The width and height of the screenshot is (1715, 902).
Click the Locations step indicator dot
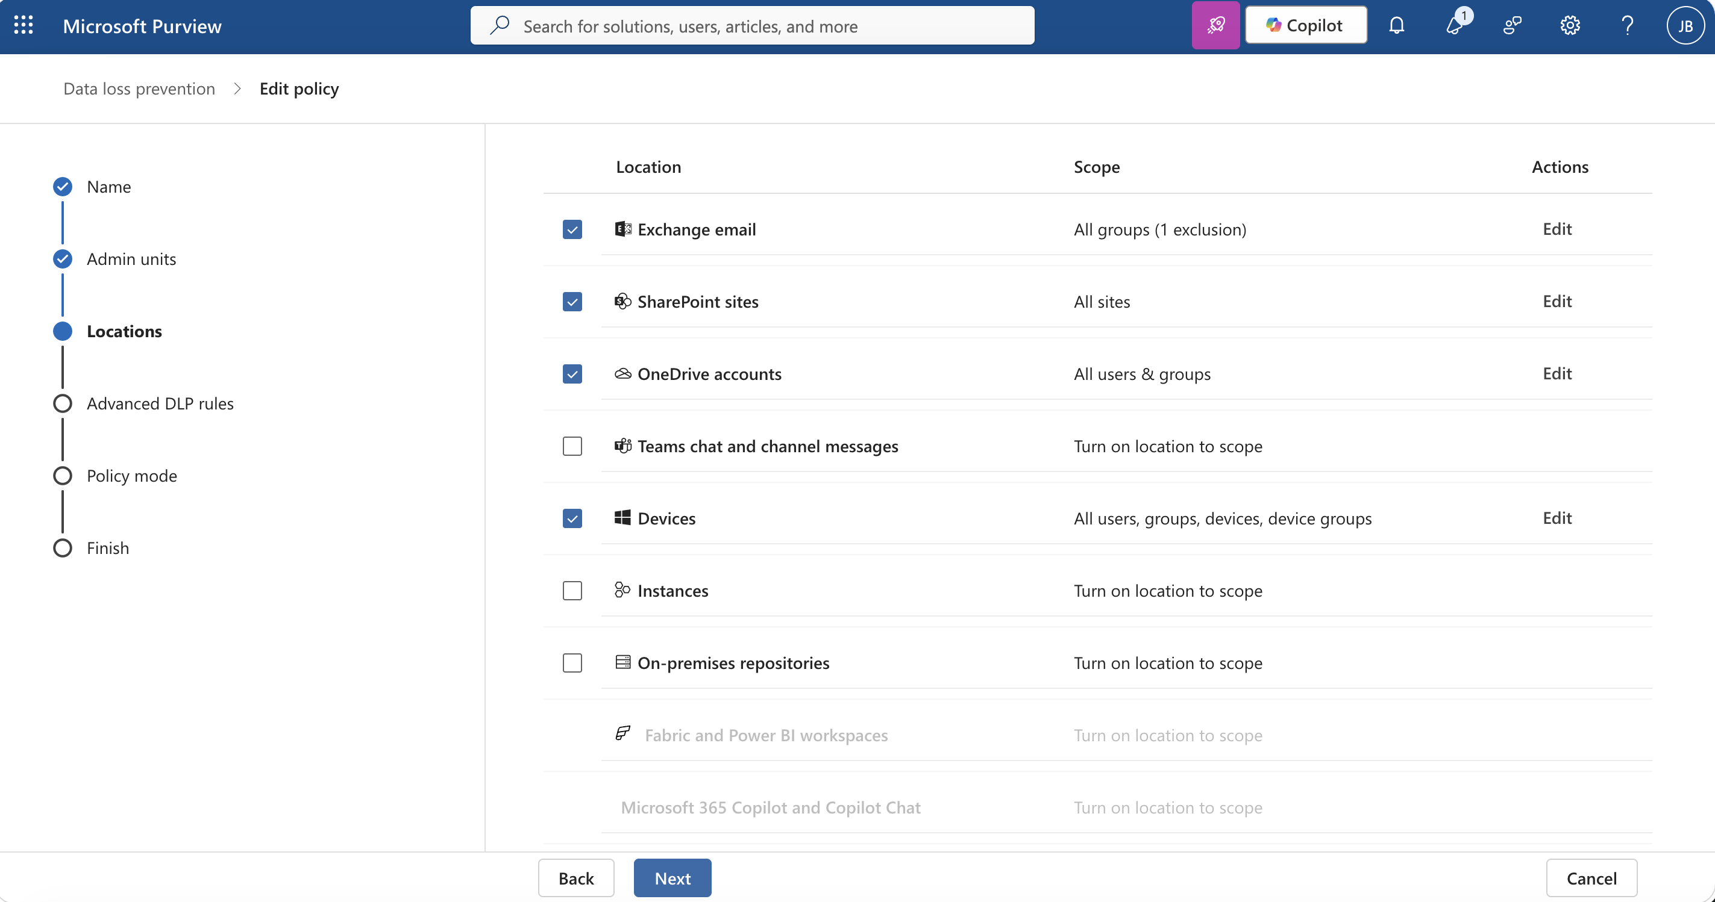63,331
